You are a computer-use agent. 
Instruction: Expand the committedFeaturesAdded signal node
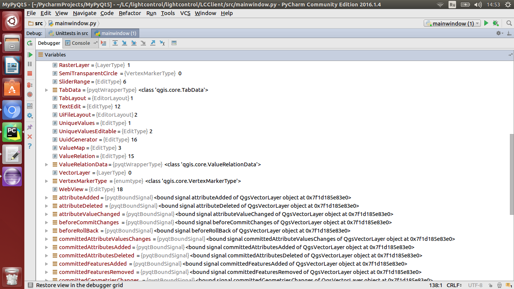coord(47,264)
